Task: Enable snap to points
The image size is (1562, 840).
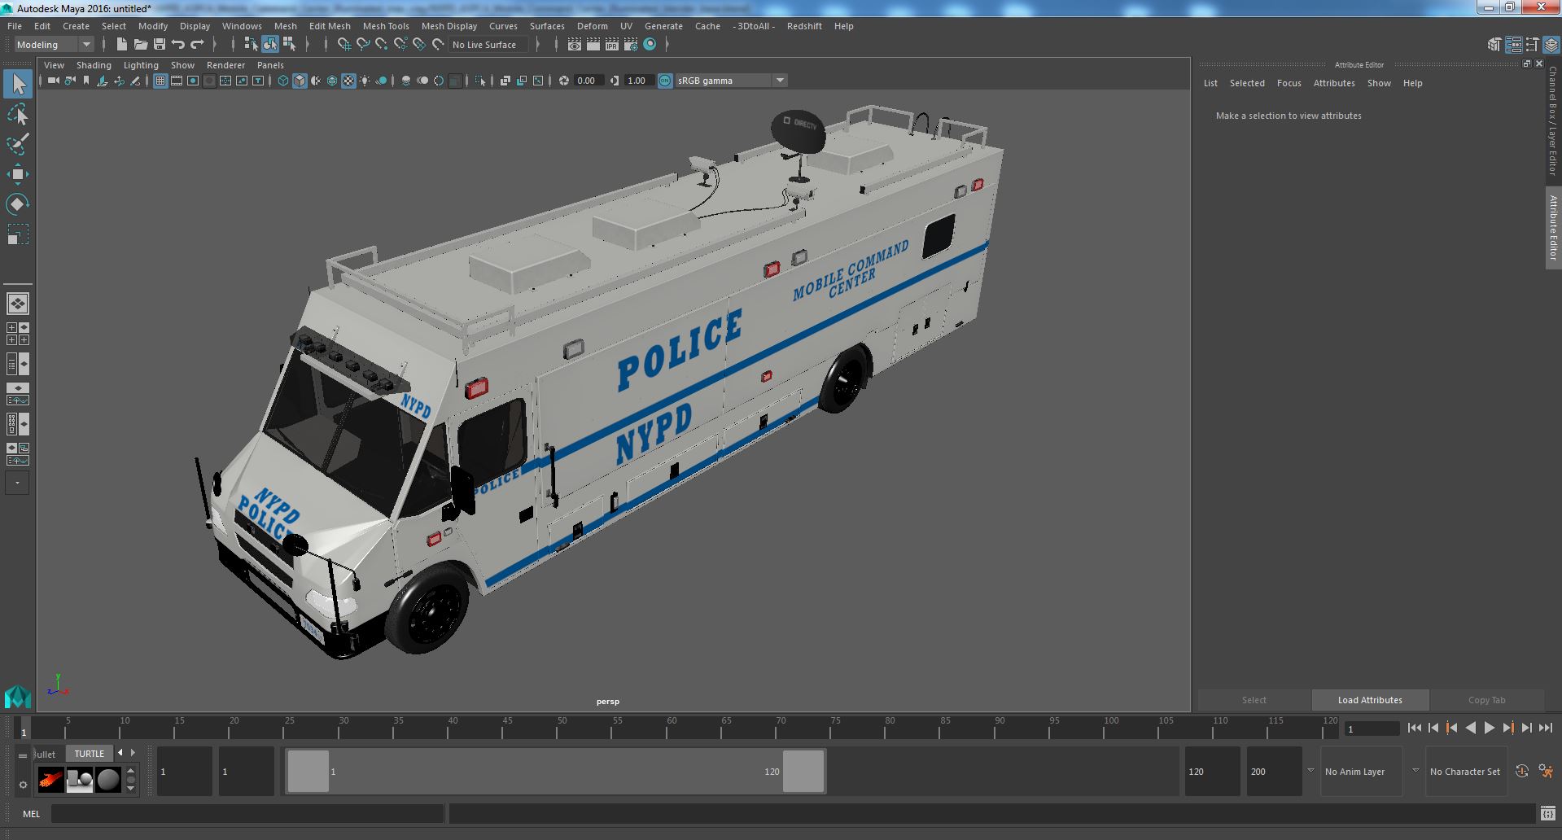Action: [x=382, y=45]
